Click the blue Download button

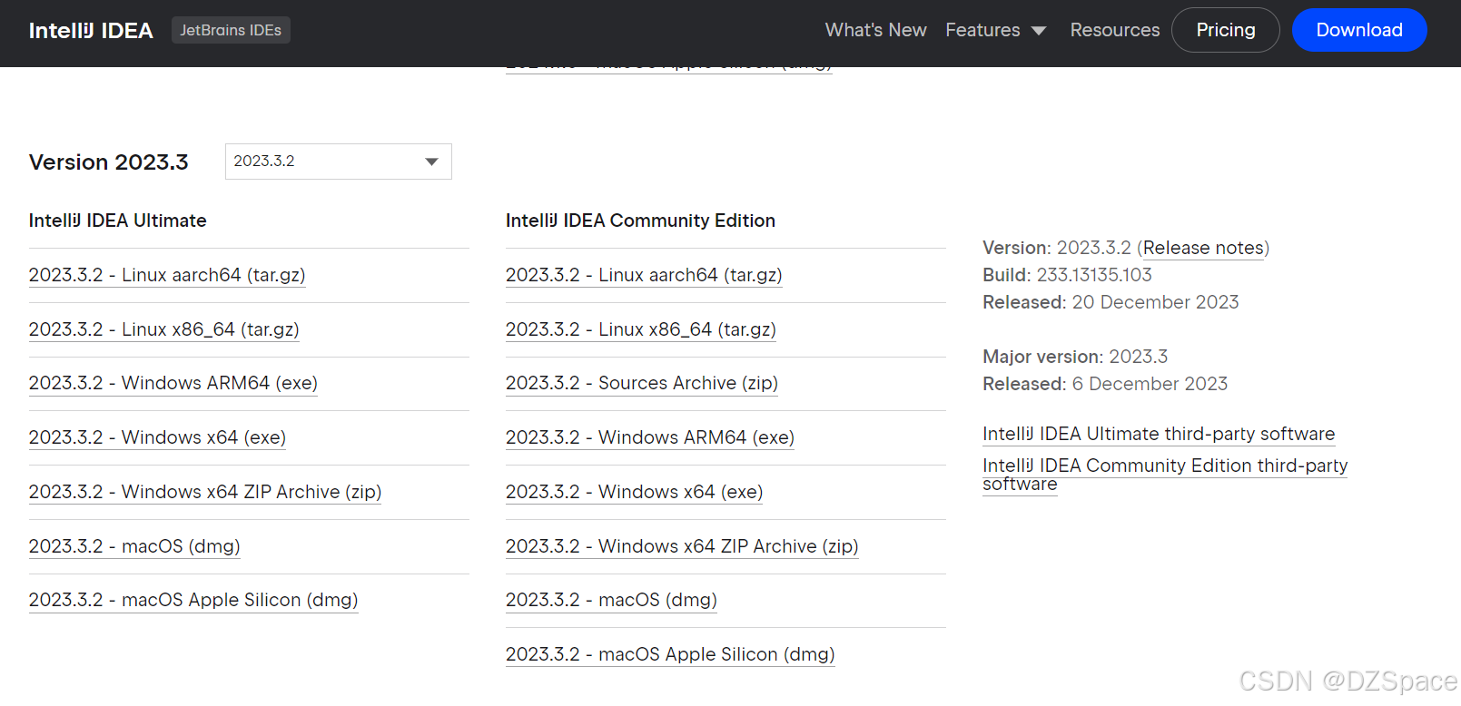(1358, 30)
